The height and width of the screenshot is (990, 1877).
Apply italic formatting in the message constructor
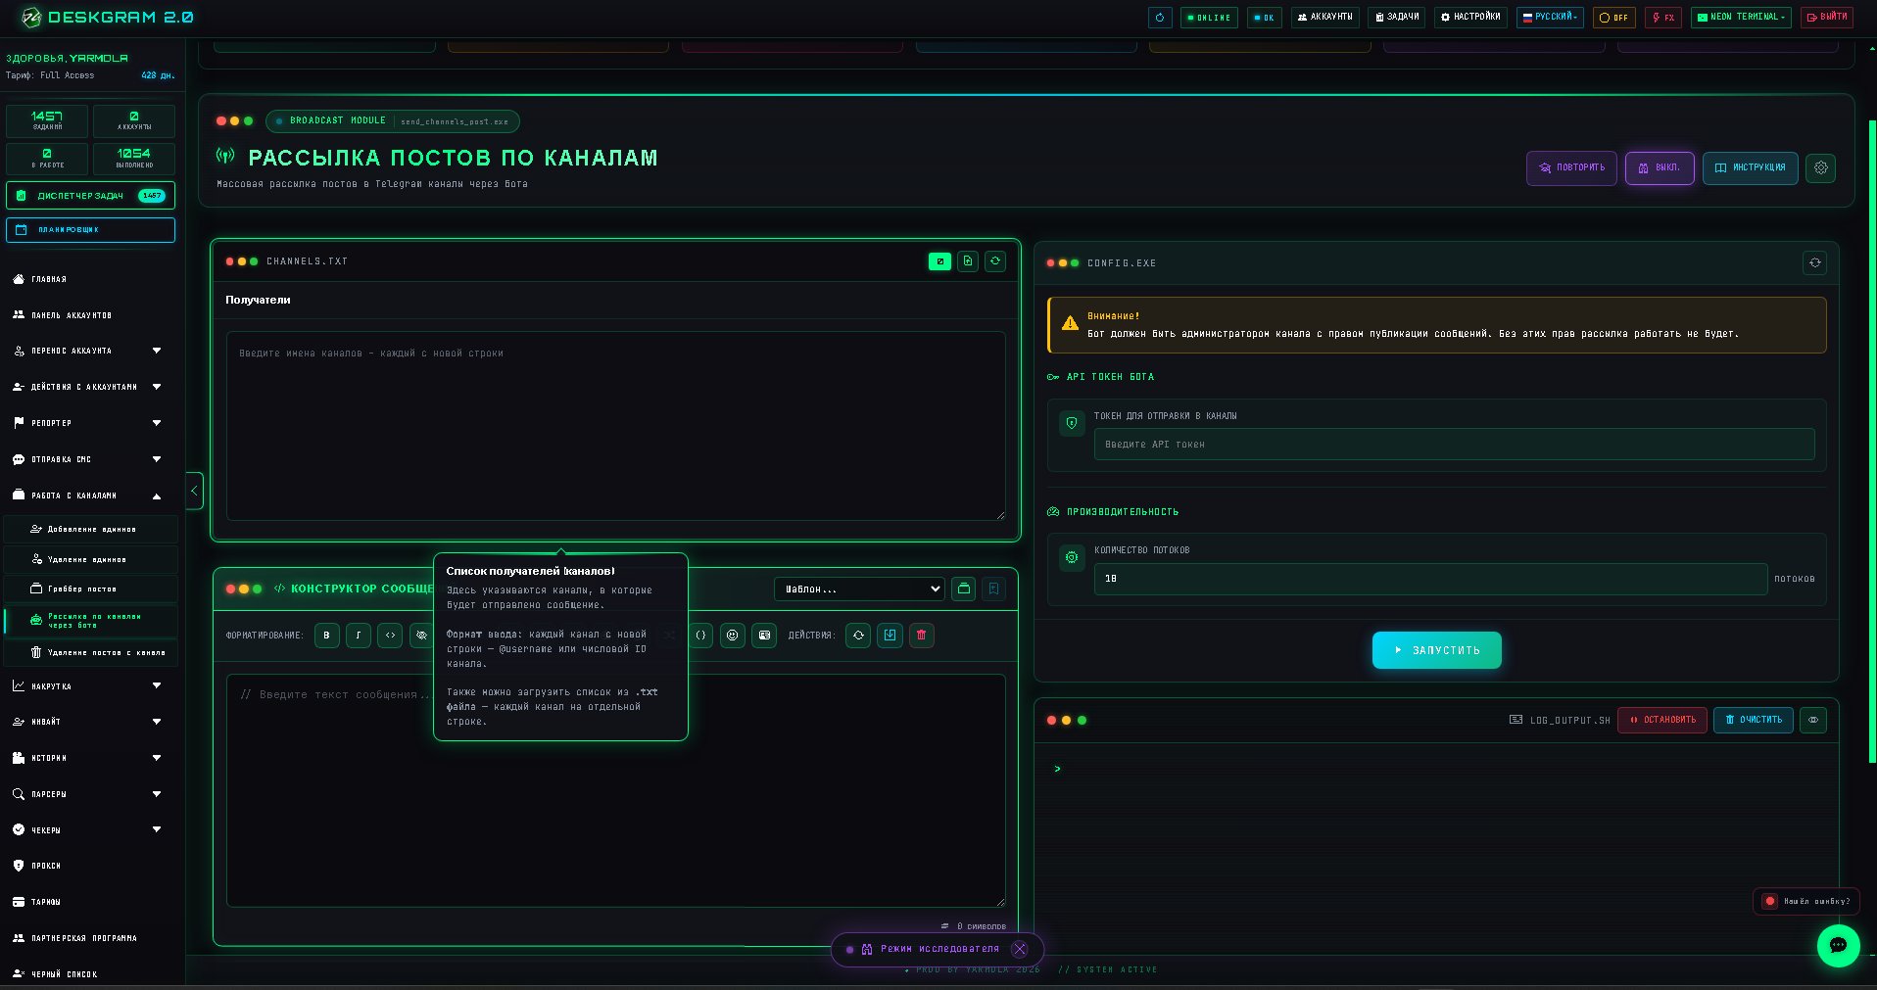coord(359,636)
